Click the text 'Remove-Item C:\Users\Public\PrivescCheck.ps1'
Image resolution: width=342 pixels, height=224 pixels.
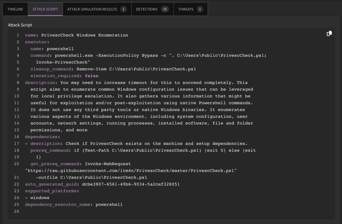click(136, 69)
